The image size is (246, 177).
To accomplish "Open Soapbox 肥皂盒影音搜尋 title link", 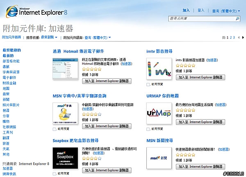I will click(x=75, y=141).
